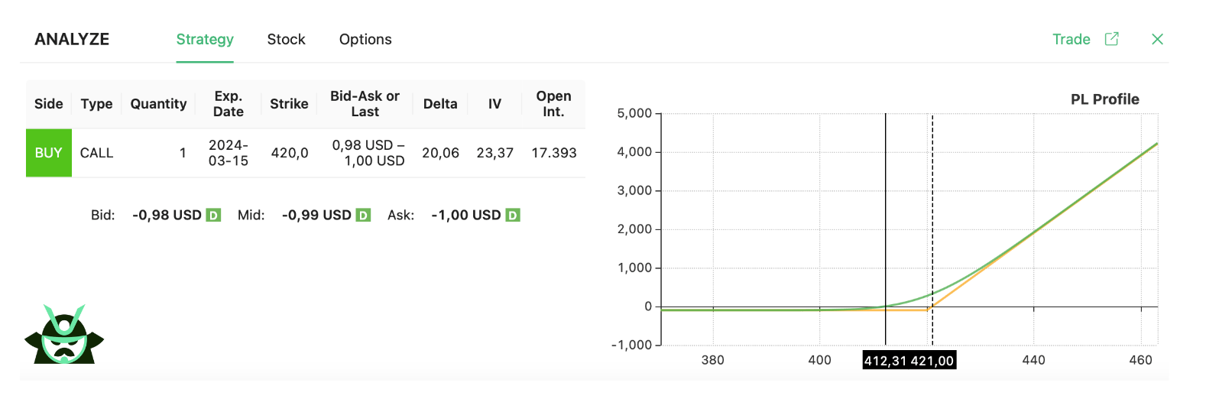Change the CALL option type
The width and height of the screenshot is (1206, 399).
coord(96,153)
